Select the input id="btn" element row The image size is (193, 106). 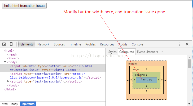click(53, 68)
